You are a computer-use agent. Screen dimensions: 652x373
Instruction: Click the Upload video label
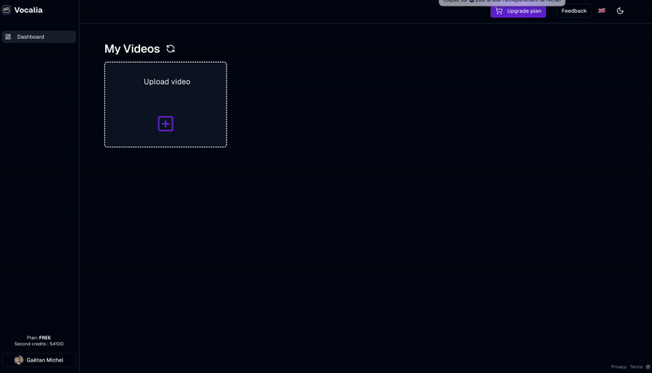tap(167, 81)
